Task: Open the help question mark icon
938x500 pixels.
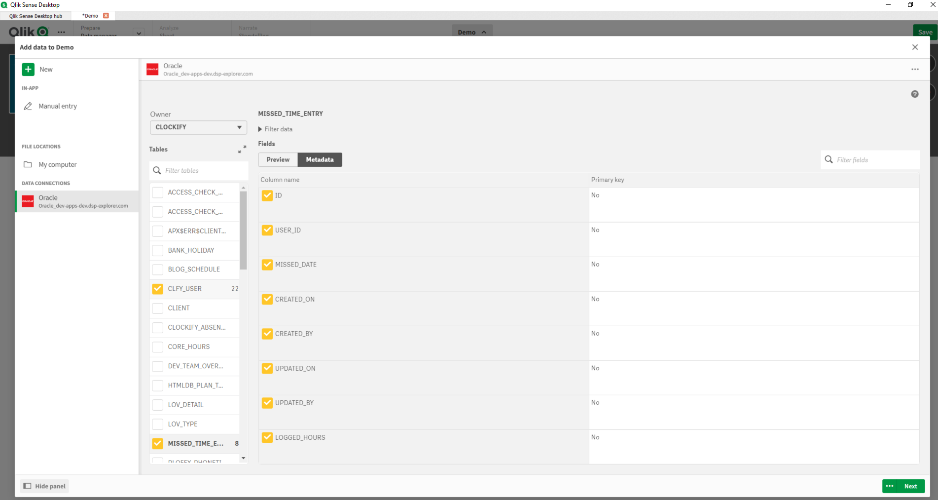Action: tap(915, 94)
